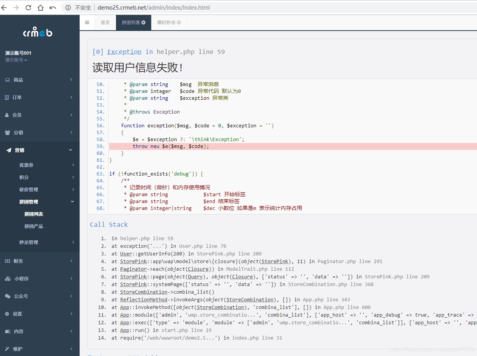Click the 内容 book icon
Viewport: 477px width, 356px height.
7,332
